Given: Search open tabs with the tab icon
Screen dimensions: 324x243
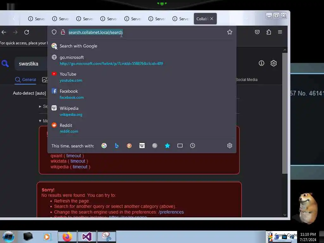Looking at the screenshot, I should pos(180,146).
